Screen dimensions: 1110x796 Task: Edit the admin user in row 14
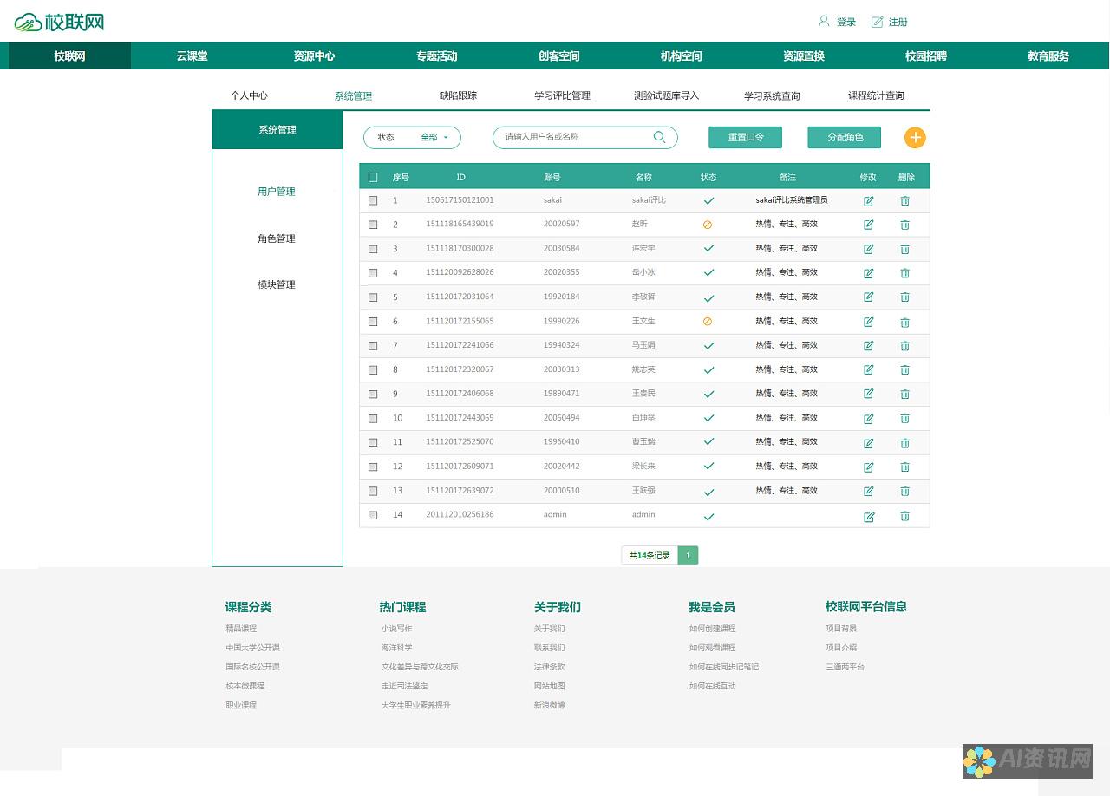868,517
